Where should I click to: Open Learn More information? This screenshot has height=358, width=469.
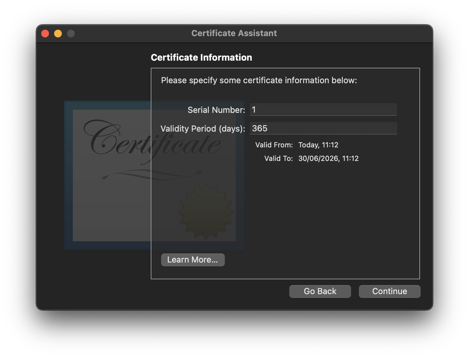pyautogui.click(x=193, y=260)
